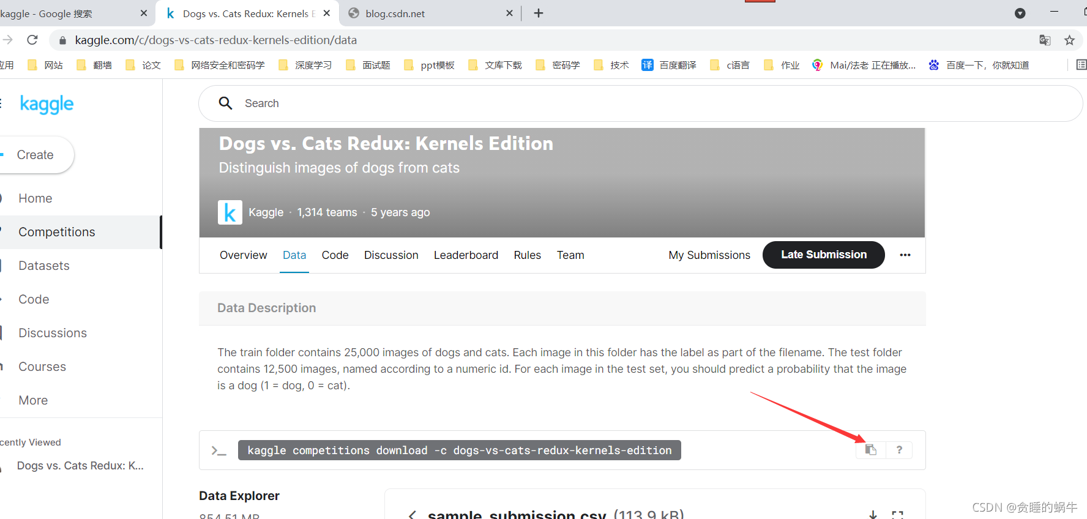Open the 技术 bookmarks folder
Viewport: 1087px width, 519px height.
611,65
